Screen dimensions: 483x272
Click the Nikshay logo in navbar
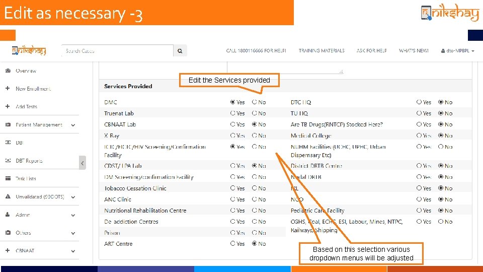29,50
